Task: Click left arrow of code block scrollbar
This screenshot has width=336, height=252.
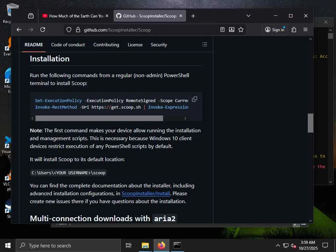Action: (x=32, y=118)
